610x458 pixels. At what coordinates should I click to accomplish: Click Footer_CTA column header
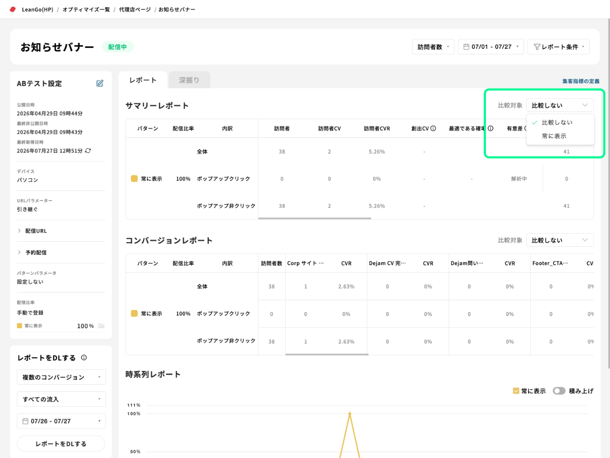tap(551, 264)
